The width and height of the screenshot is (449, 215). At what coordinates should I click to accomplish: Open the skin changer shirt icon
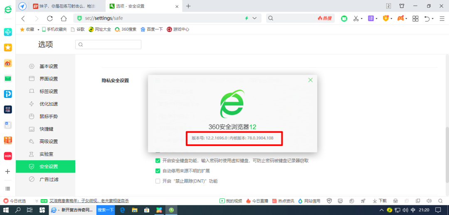coord(402,6)
